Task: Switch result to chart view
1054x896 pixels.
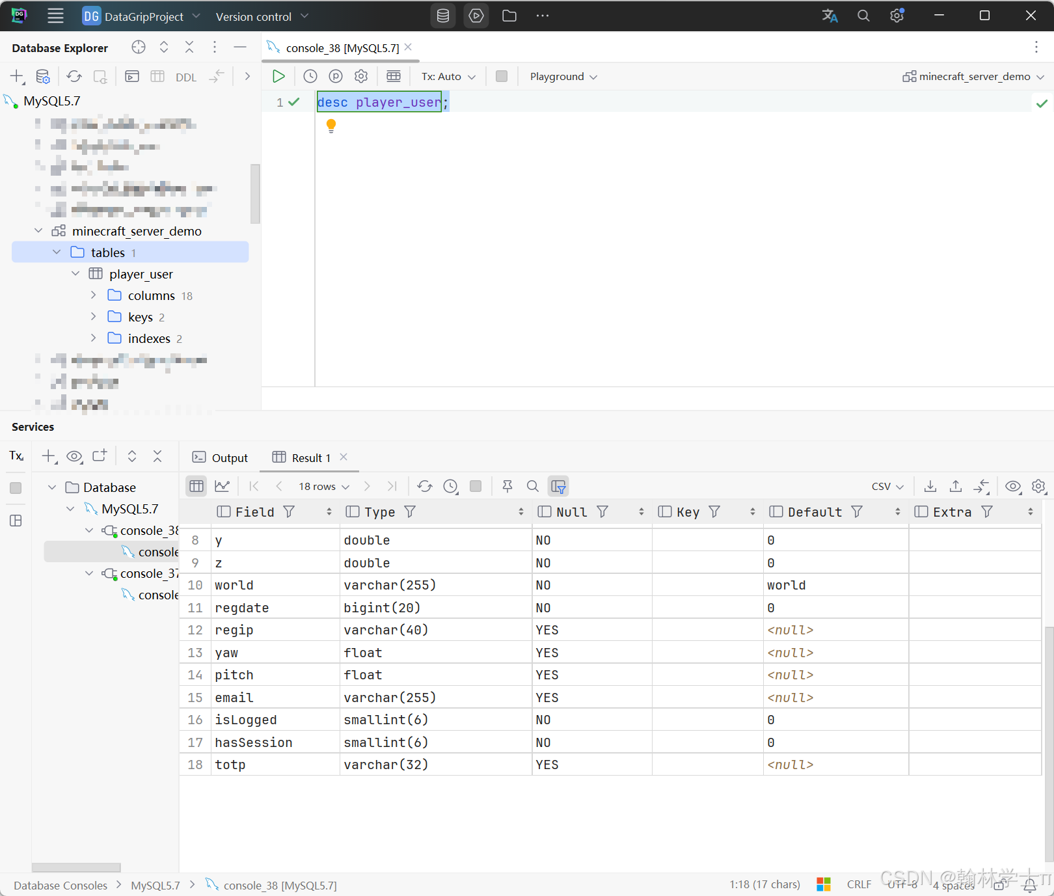Action: (x=223, y=486)
